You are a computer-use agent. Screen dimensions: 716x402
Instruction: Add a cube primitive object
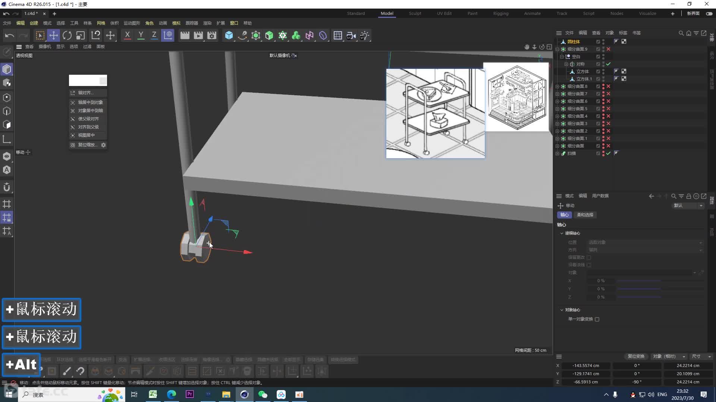point(229,35)
